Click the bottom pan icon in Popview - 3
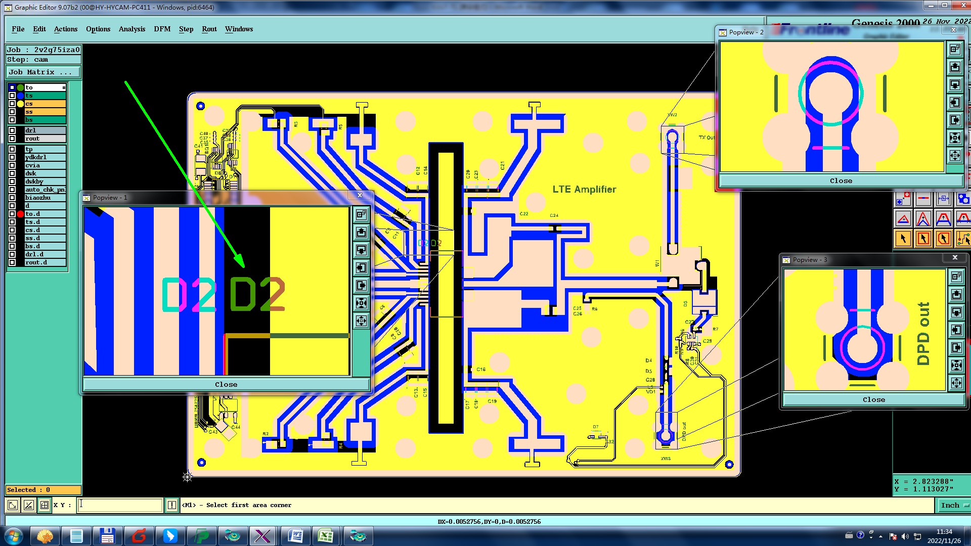 [956, 383]
